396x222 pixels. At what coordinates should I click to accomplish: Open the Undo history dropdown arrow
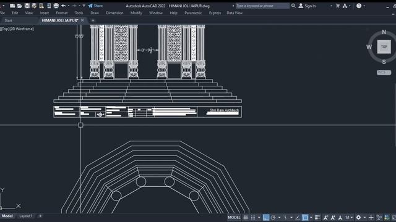tap(69, 6)
